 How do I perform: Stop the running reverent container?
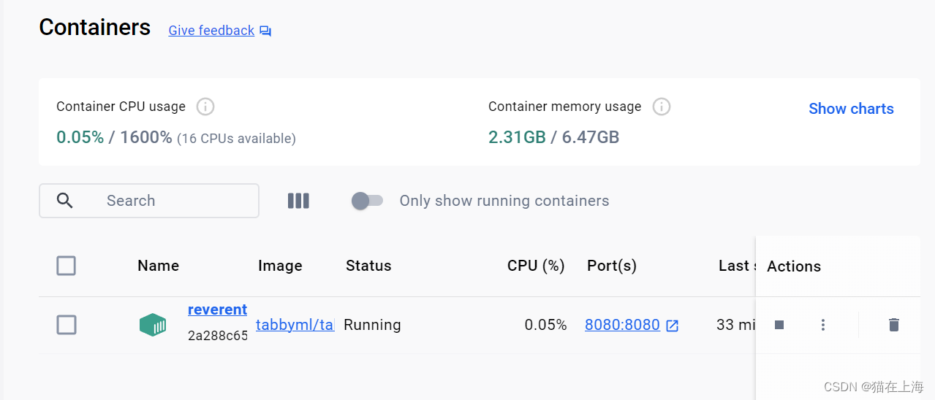[779, 325]
